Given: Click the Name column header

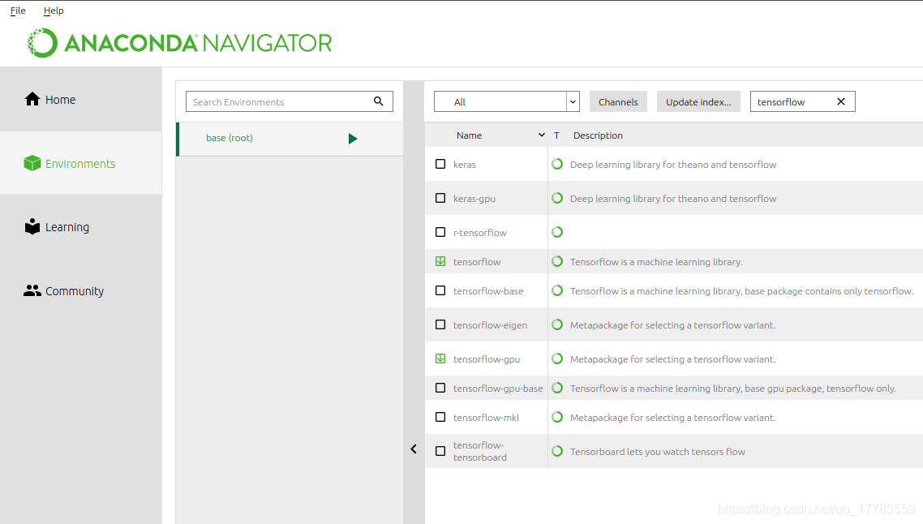Looking at the screenshot, I should [x=469, y=135].
